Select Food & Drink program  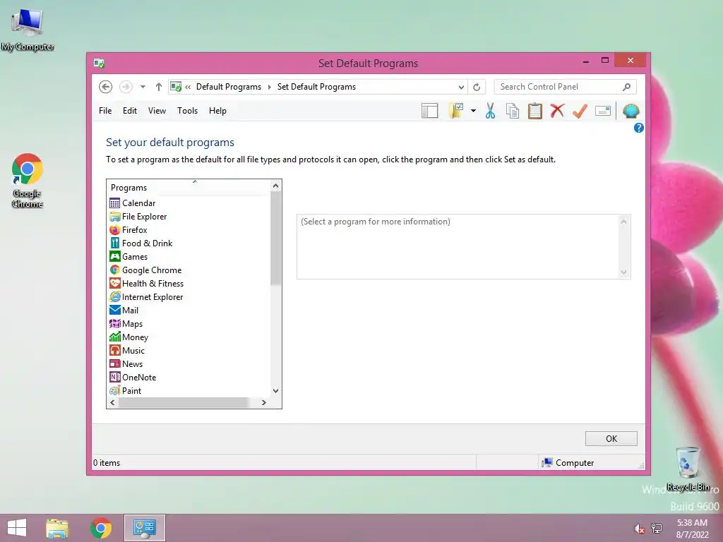pyautogui.click(x=147, y=243)
